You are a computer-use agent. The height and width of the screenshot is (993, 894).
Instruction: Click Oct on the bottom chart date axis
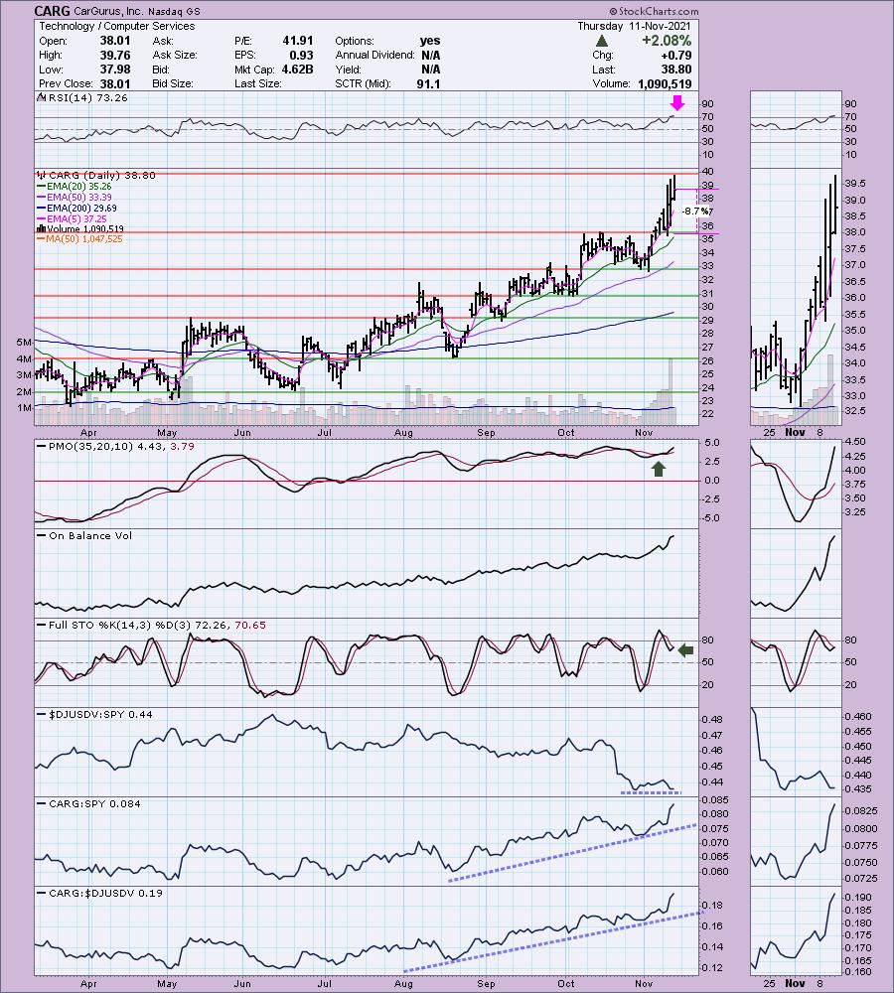(566, 983)
